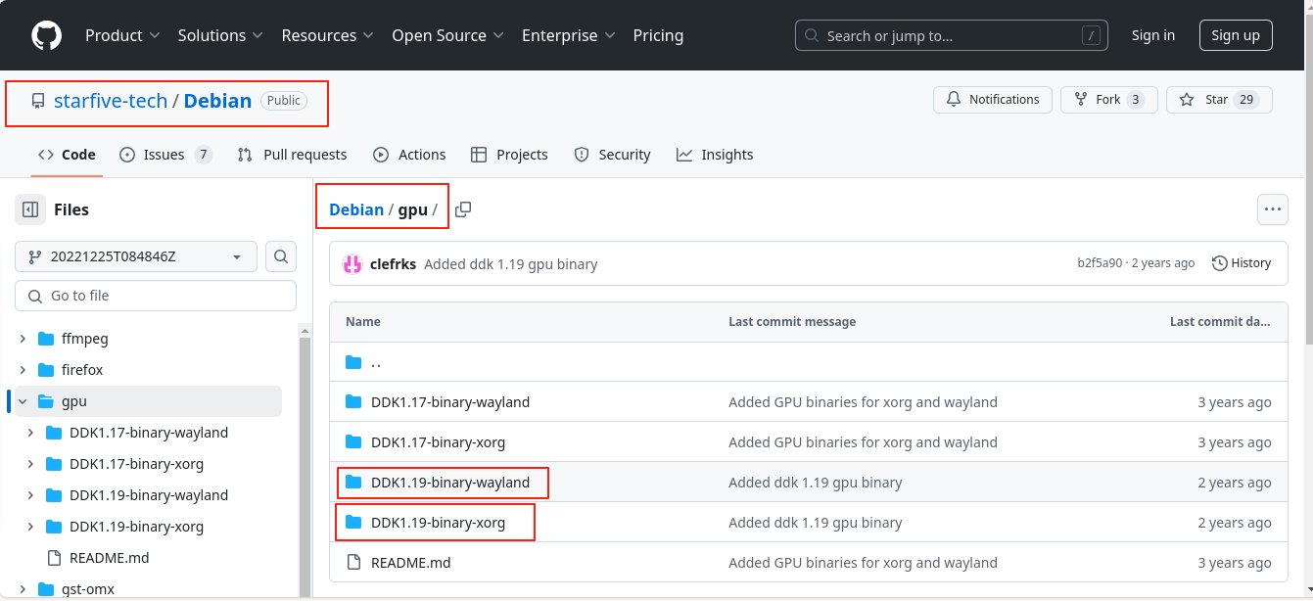1313x601 pixels.
Task: Open the Solutions menu
Action: pyautogui.click(x=220, y=35)
